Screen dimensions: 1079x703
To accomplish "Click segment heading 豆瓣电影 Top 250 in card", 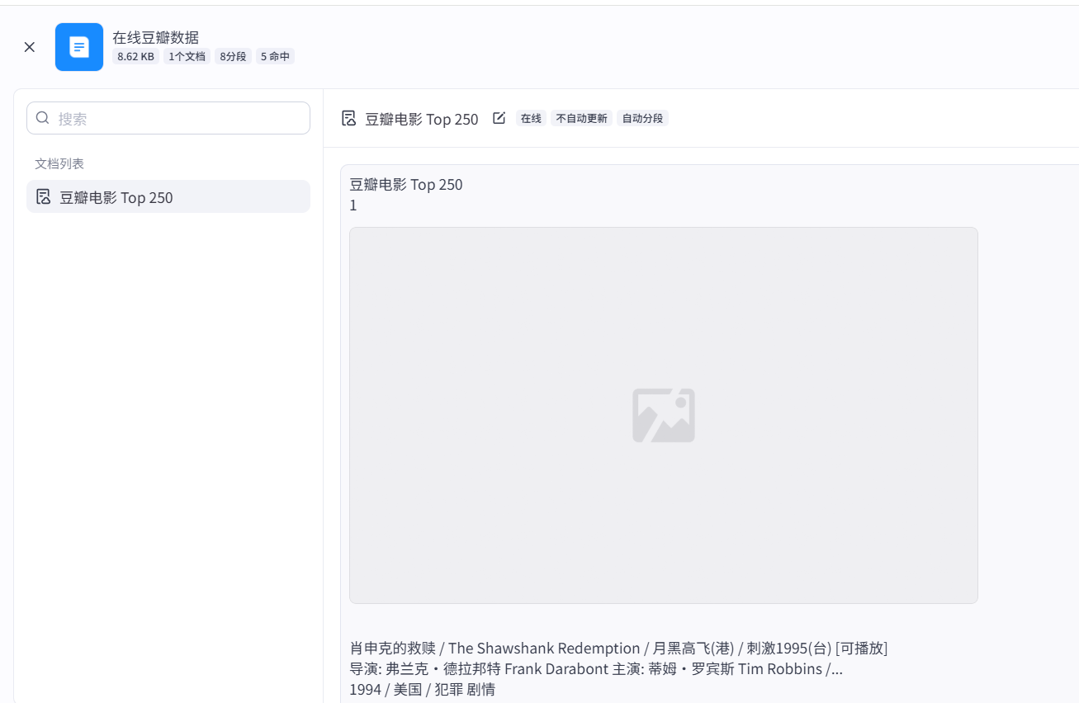I will [x=406, y=184].
